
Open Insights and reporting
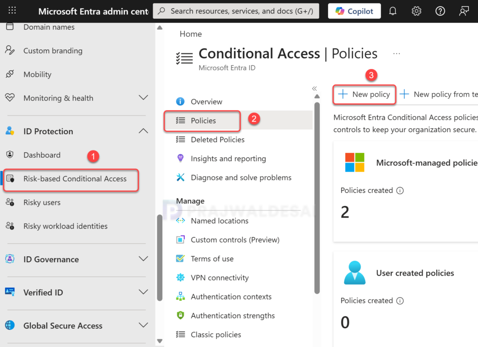tap(228, 159)
